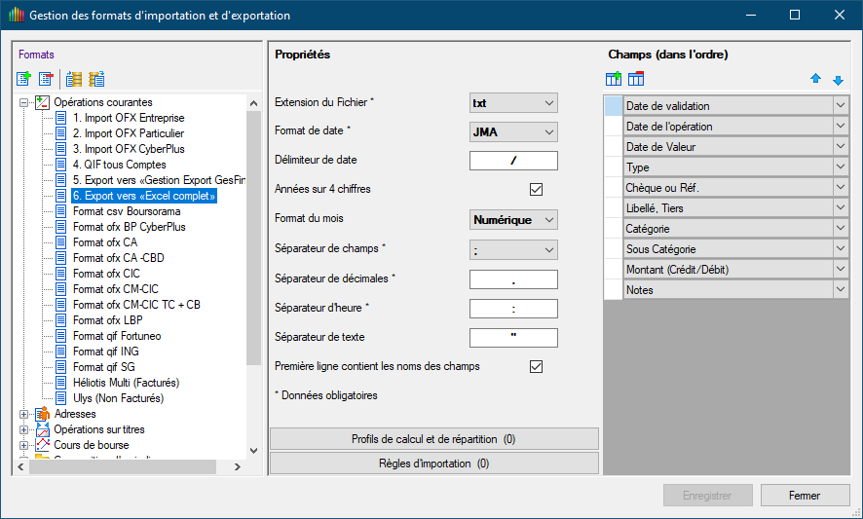Screen dimensions: 863x519
Task: Click the add field column icon
Action: (x=614, y=79)
